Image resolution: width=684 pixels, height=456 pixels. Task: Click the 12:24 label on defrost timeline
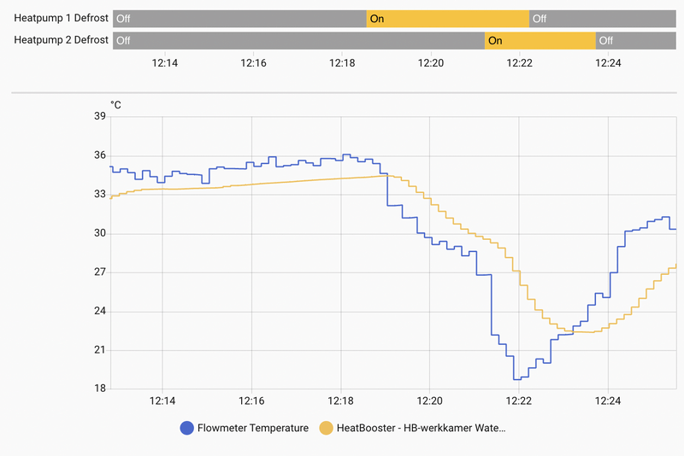[608, 63]
